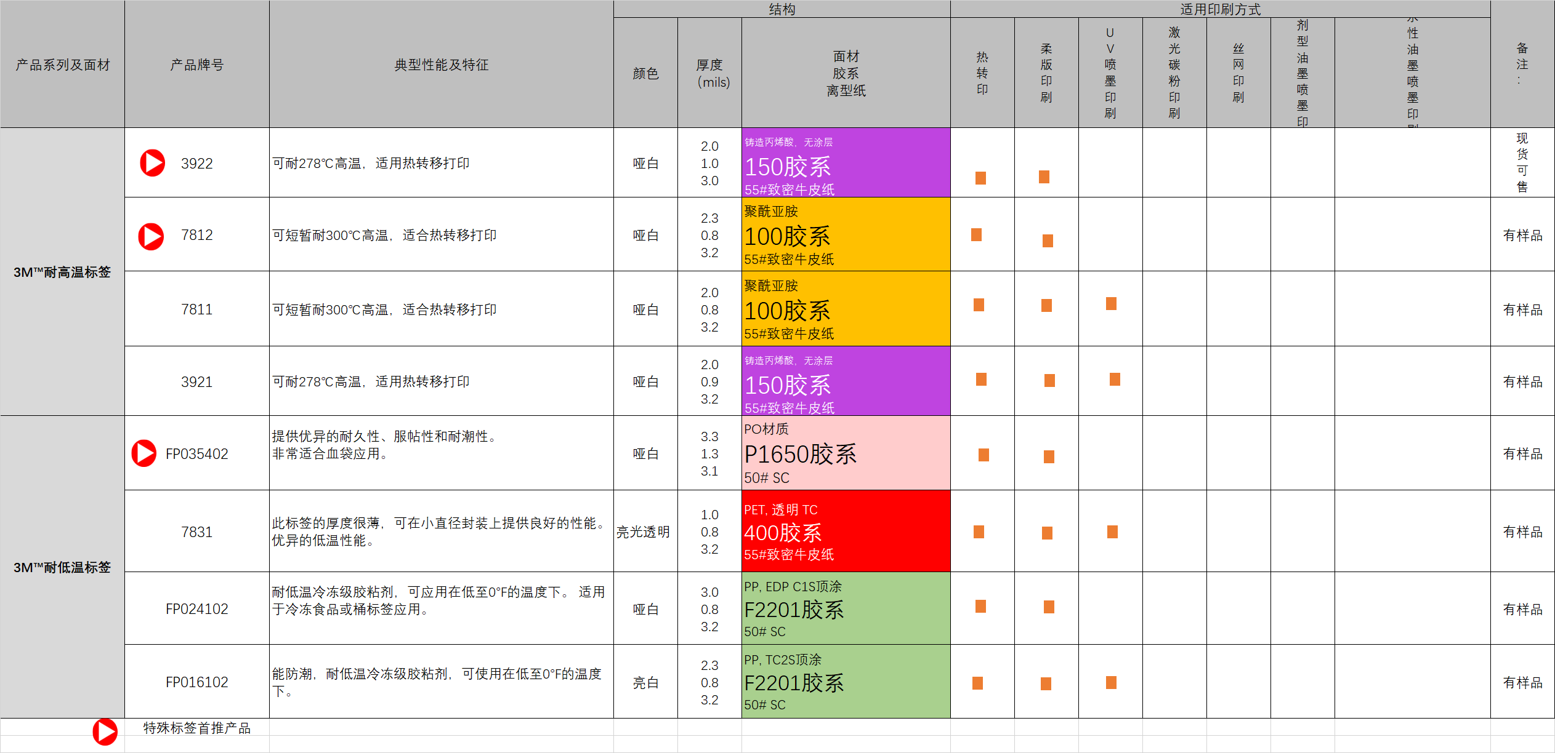Select the 激光碳粉印刷 column header
The width and height of the screenshot is (1555, 753).
click(1174, 73)
